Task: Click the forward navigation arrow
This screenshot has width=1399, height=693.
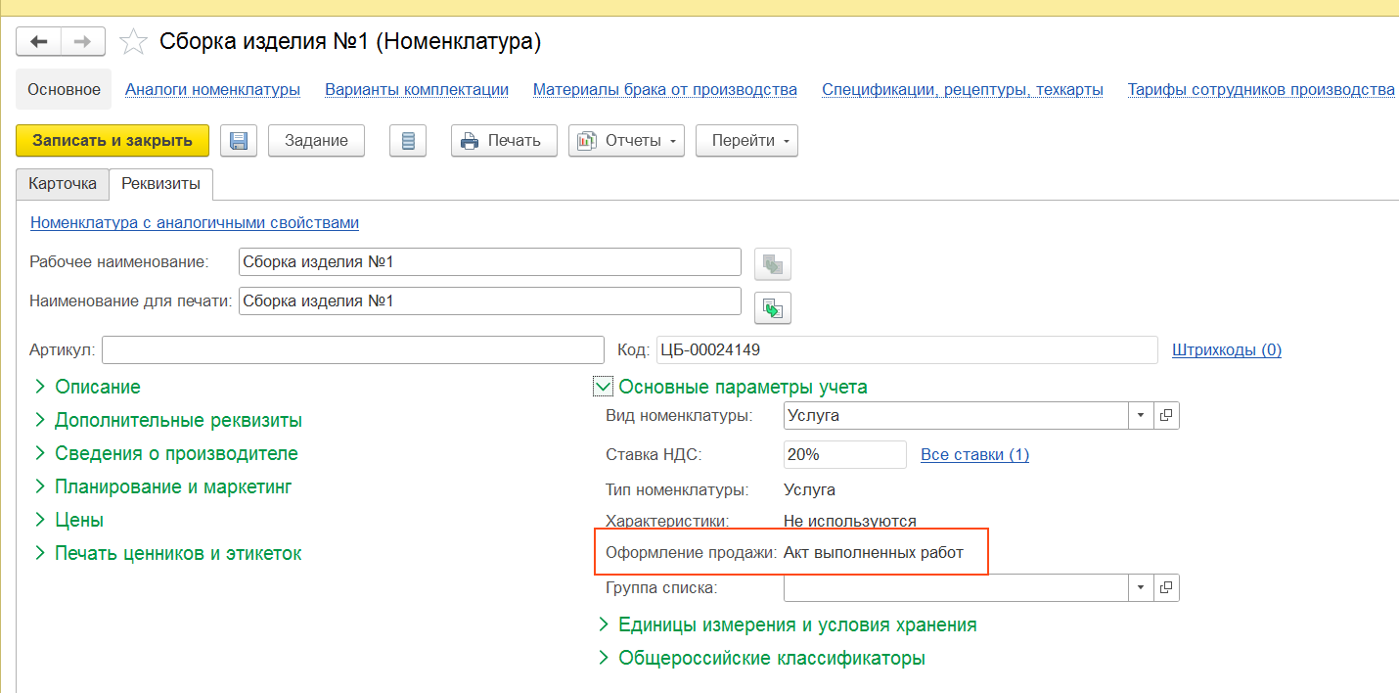Action: point(83,41)
